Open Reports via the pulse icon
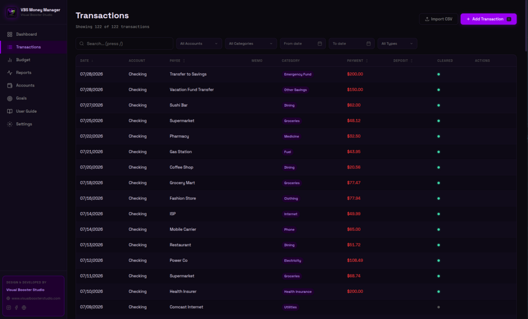The image size is (528, 319). pos(10,72)
